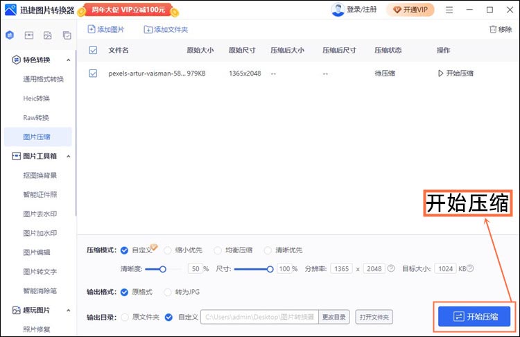This screenshot has width=520, height=337.
Task: Click the 移除 trash remove button
Action: [x=501, y=30]
